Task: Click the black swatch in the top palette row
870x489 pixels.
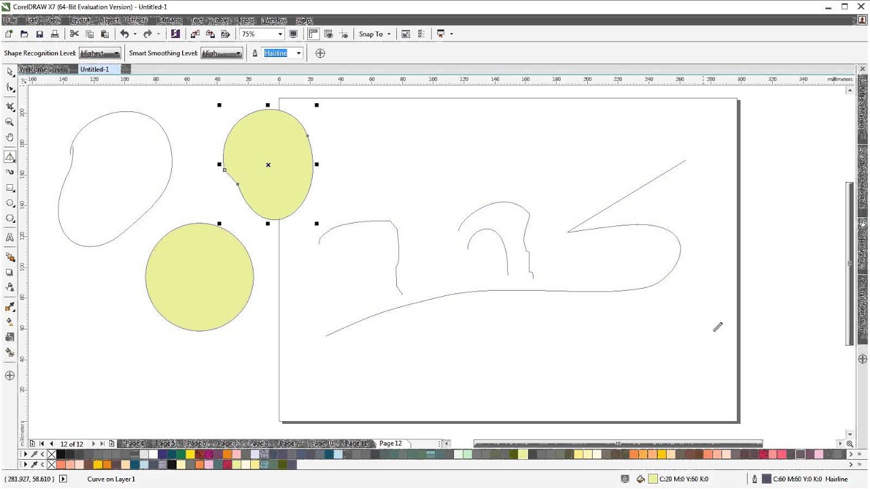Action: [x=61, y=454]
